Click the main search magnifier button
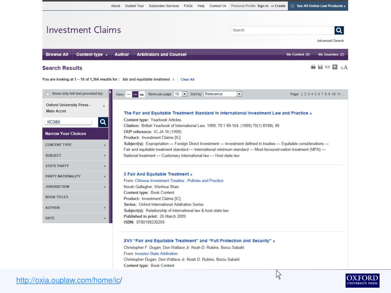The image size is (391, 293). pyautogui.click(x=339, y=31)
